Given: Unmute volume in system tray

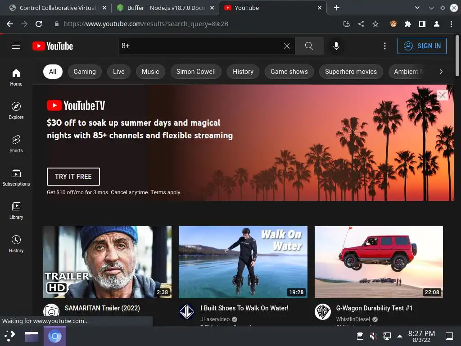Looking at the screenshot, I should point(373,336).
